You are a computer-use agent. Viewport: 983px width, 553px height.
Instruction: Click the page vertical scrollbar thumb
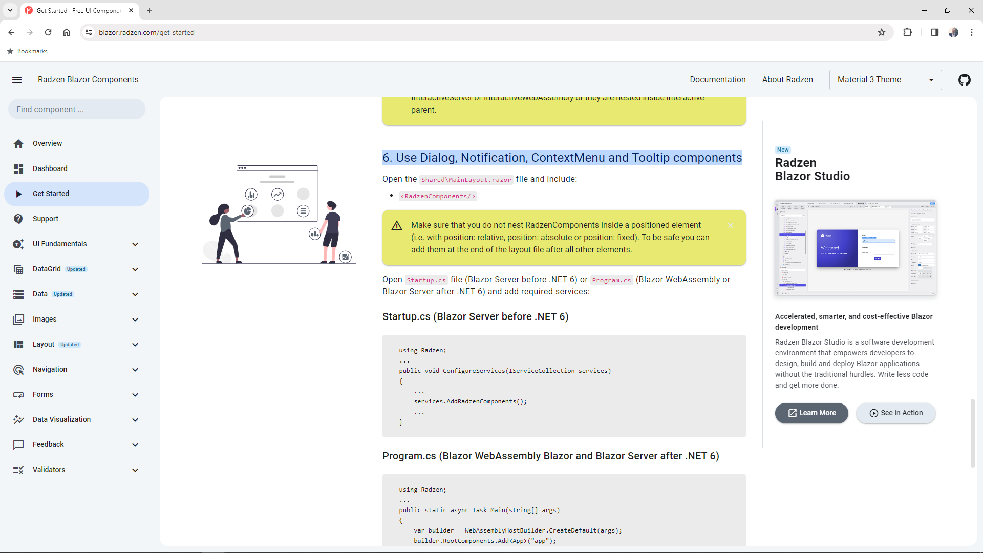click(972, 433)
